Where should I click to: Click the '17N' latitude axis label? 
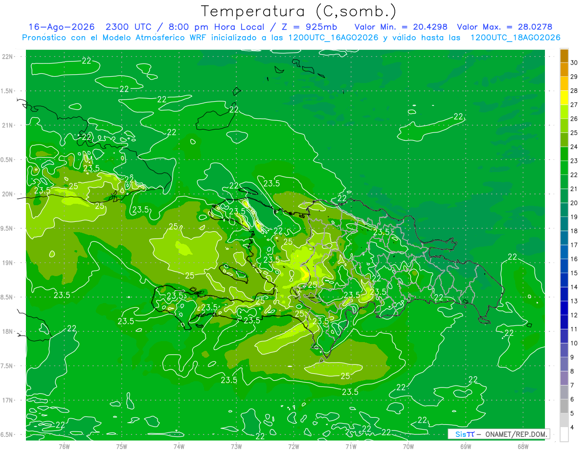pyautogui.click(x=8, y=400)
